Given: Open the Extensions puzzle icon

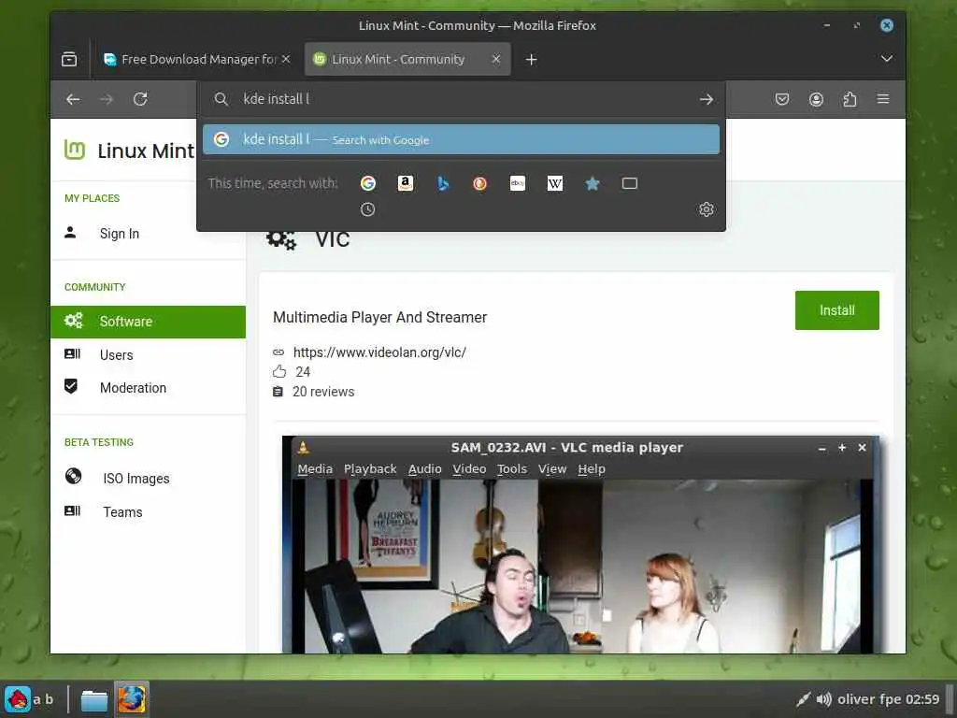Looking at the screenshot, I should point(850,99).
